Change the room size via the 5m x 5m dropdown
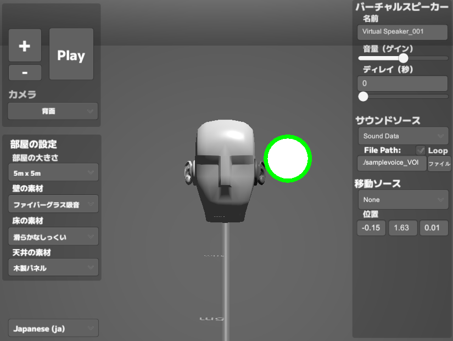Viewport: 453px width, 341px height. [53, 172]
